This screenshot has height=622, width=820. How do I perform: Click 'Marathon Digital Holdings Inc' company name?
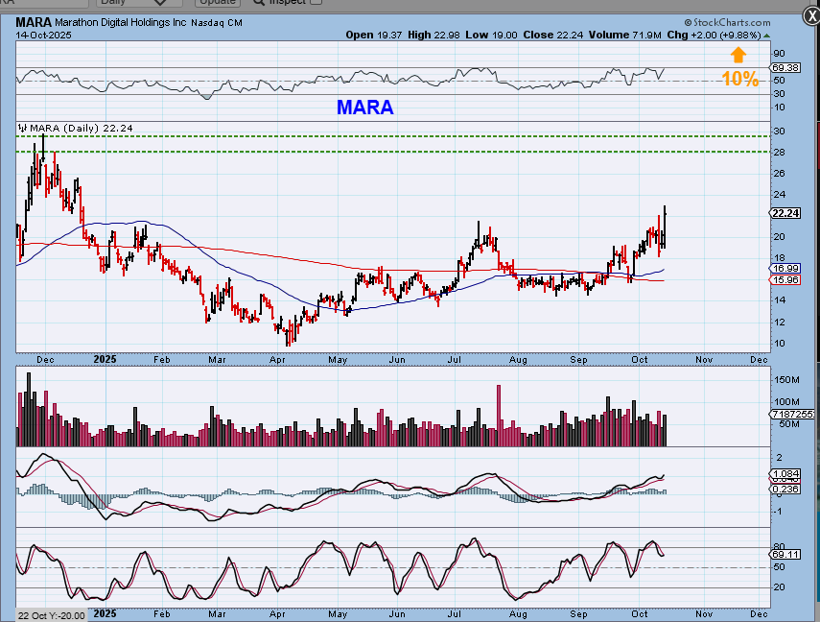tap(120, 22)
